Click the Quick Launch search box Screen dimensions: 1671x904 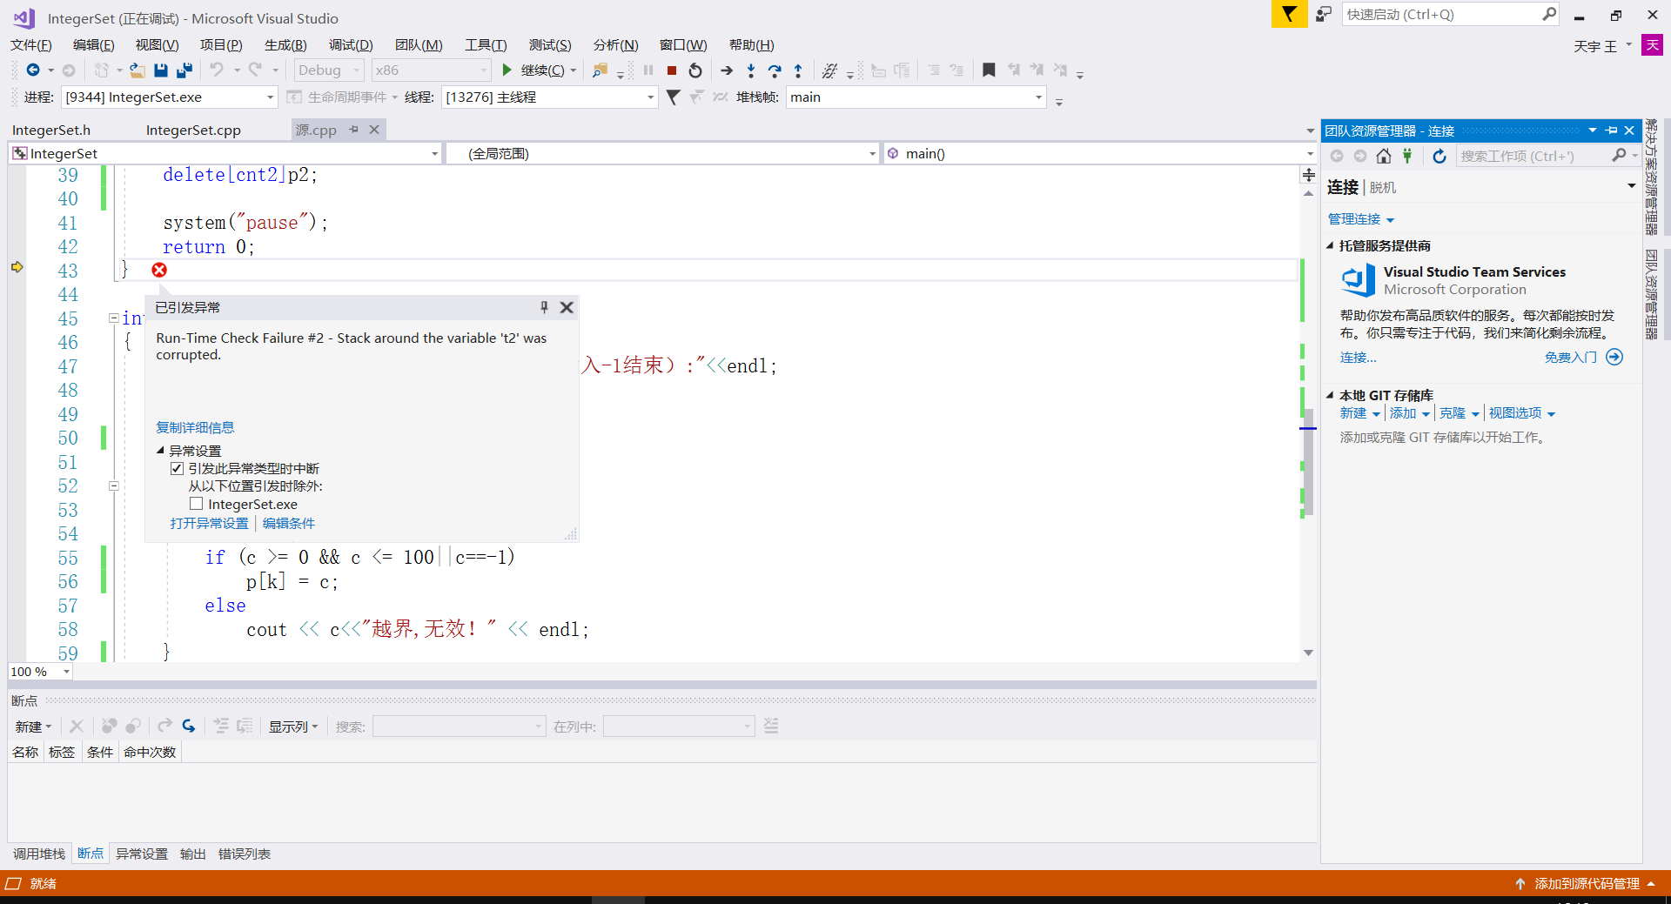[x=1451, y=15]
